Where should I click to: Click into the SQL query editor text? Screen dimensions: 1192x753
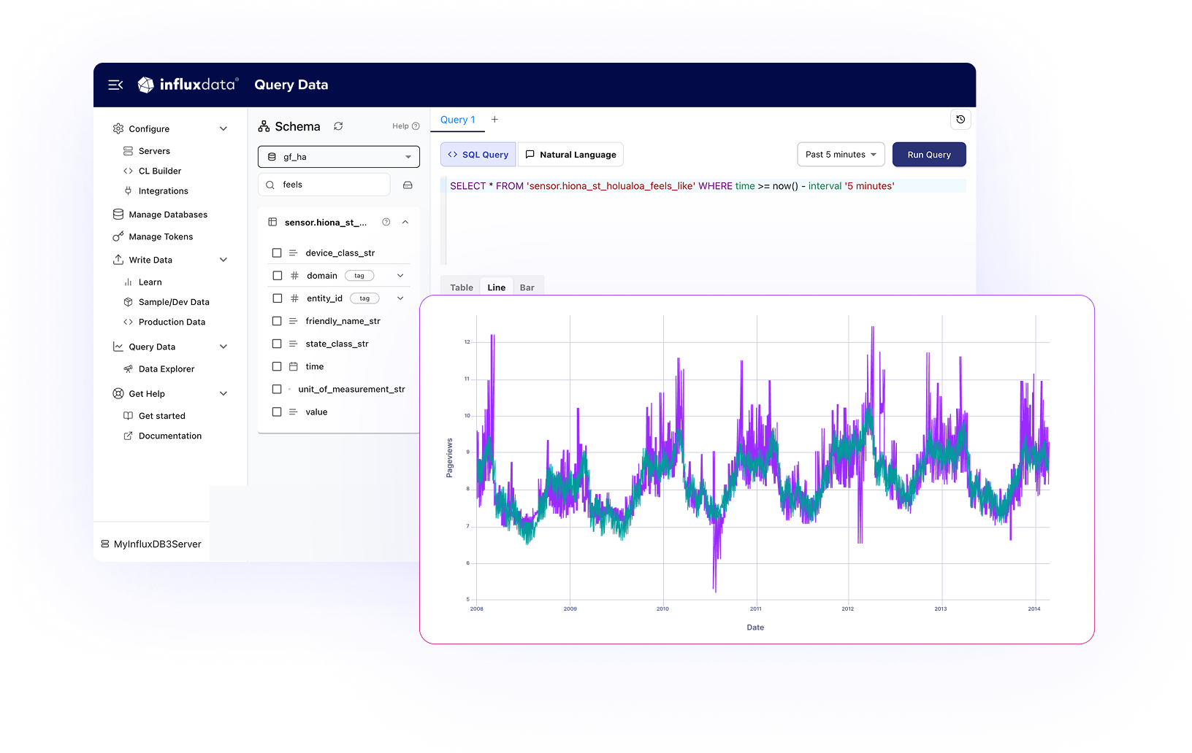tap(672, 186)
